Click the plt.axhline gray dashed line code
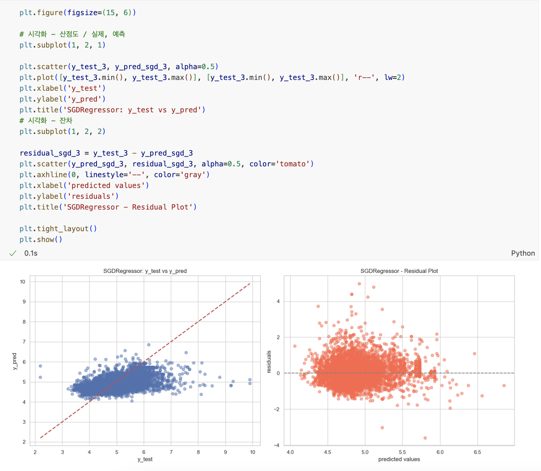 115,175
